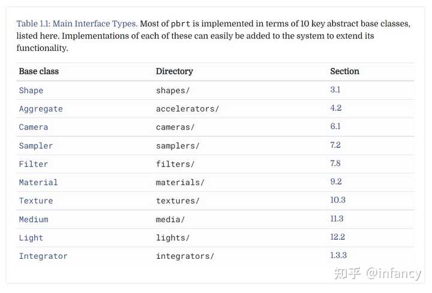This screenshot has height=293, width=432.
Task: Navigate to section 7.2 link
Action: pyautogui.click(x=335, y=145)
